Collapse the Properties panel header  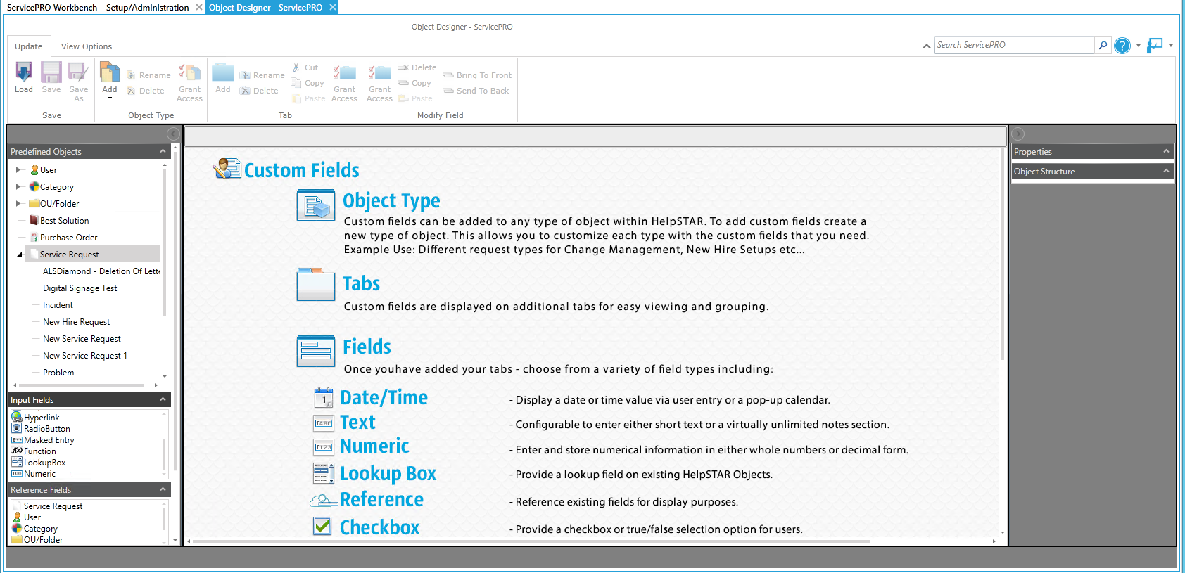point(1166,151)
